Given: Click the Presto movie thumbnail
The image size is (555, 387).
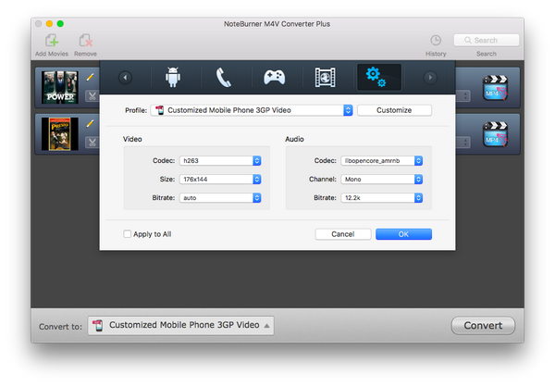Looking at the screenshot, I should (x=60, y=134).
